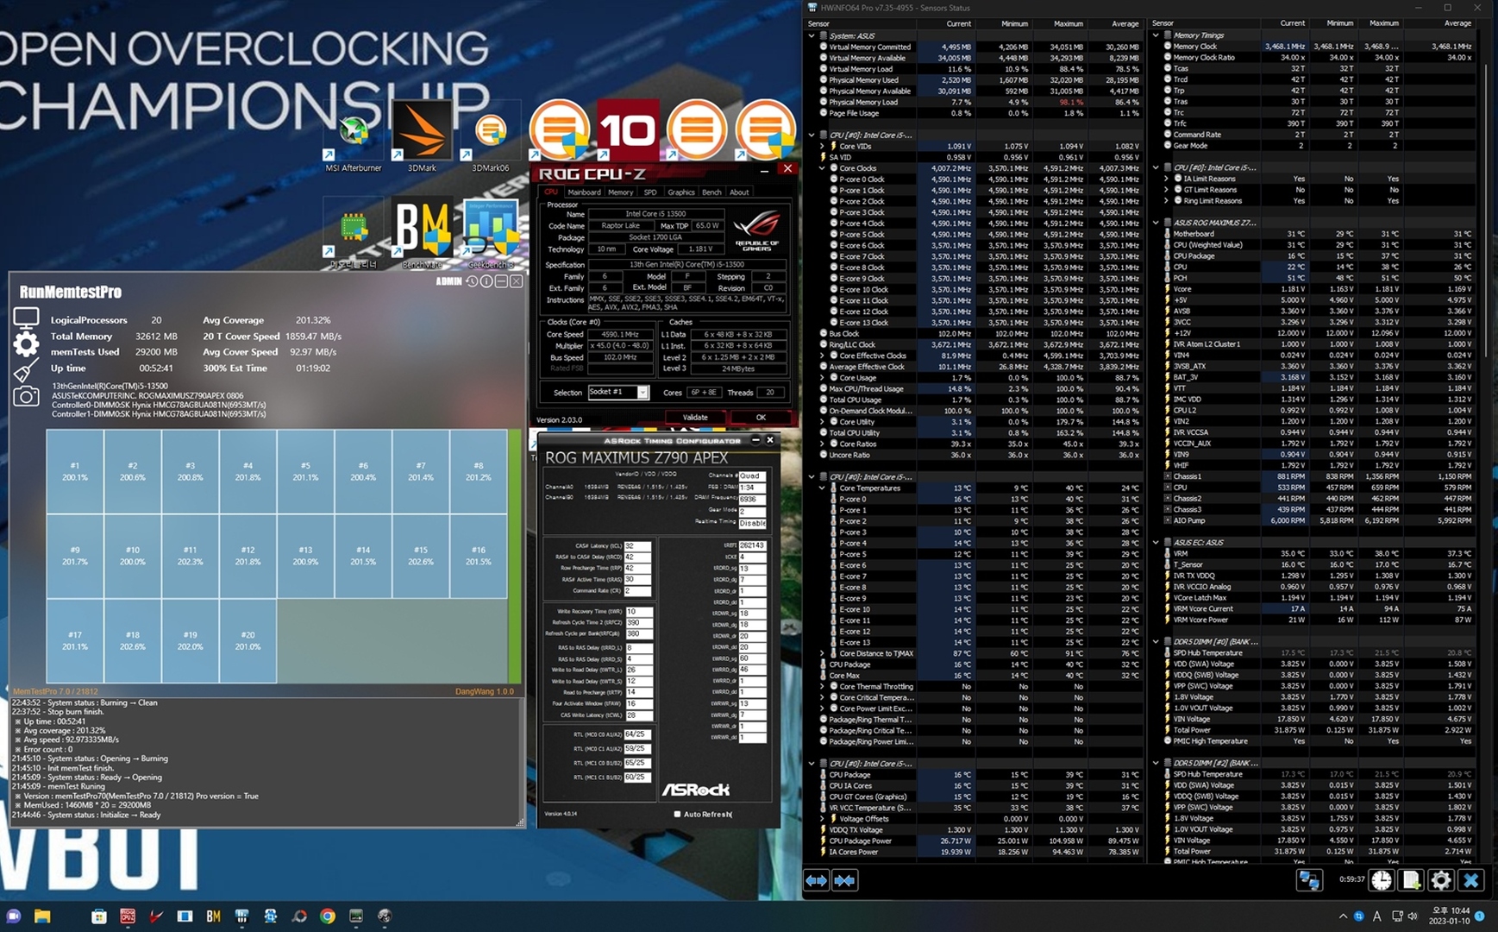Image resolution: width=1498 pixels, height=932 pixels.
Task: Click the DRAM Frequency field showing 6936
Action: pyautogui.click(x=752, y=499)
